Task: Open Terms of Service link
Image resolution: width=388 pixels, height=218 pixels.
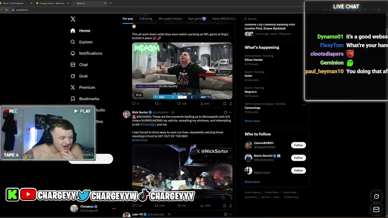Action: point(253,193)
